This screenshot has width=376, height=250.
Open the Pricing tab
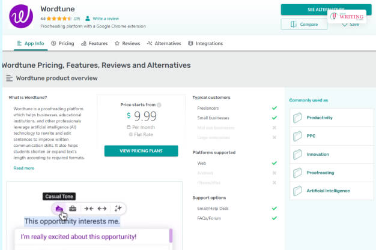point(62,43)
